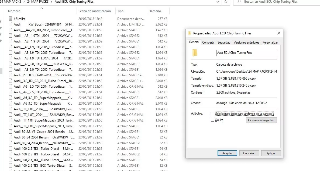Click the folder name field in Propiedades
This screenshot has width=320, height=171.
tap(246, 53)
